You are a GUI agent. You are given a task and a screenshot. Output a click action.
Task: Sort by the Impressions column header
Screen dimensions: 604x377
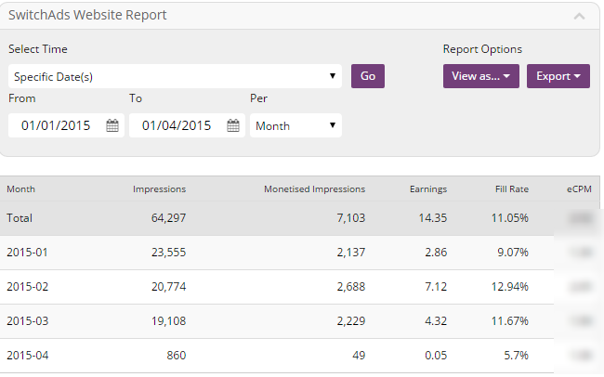click(x=159, y=189)
